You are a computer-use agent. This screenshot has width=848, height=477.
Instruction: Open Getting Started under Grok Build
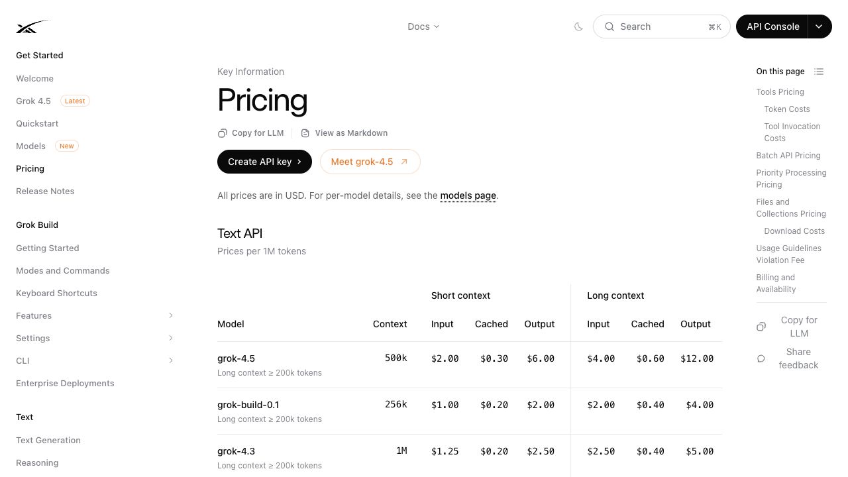click(x=48, y=248)
